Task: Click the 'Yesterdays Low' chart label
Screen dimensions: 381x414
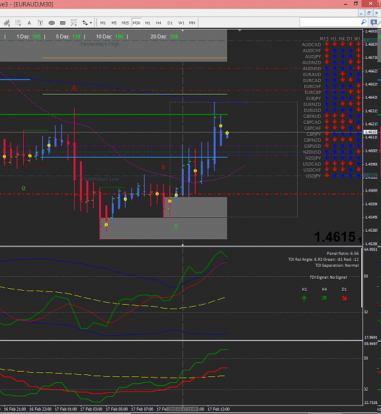Action: [100, 179]
